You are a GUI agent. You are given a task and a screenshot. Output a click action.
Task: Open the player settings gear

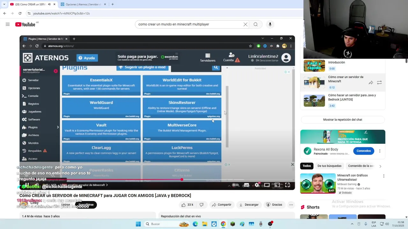point(257,185)
